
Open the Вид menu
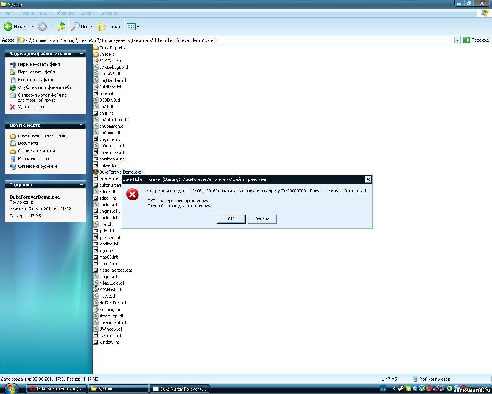coord(43,13)
